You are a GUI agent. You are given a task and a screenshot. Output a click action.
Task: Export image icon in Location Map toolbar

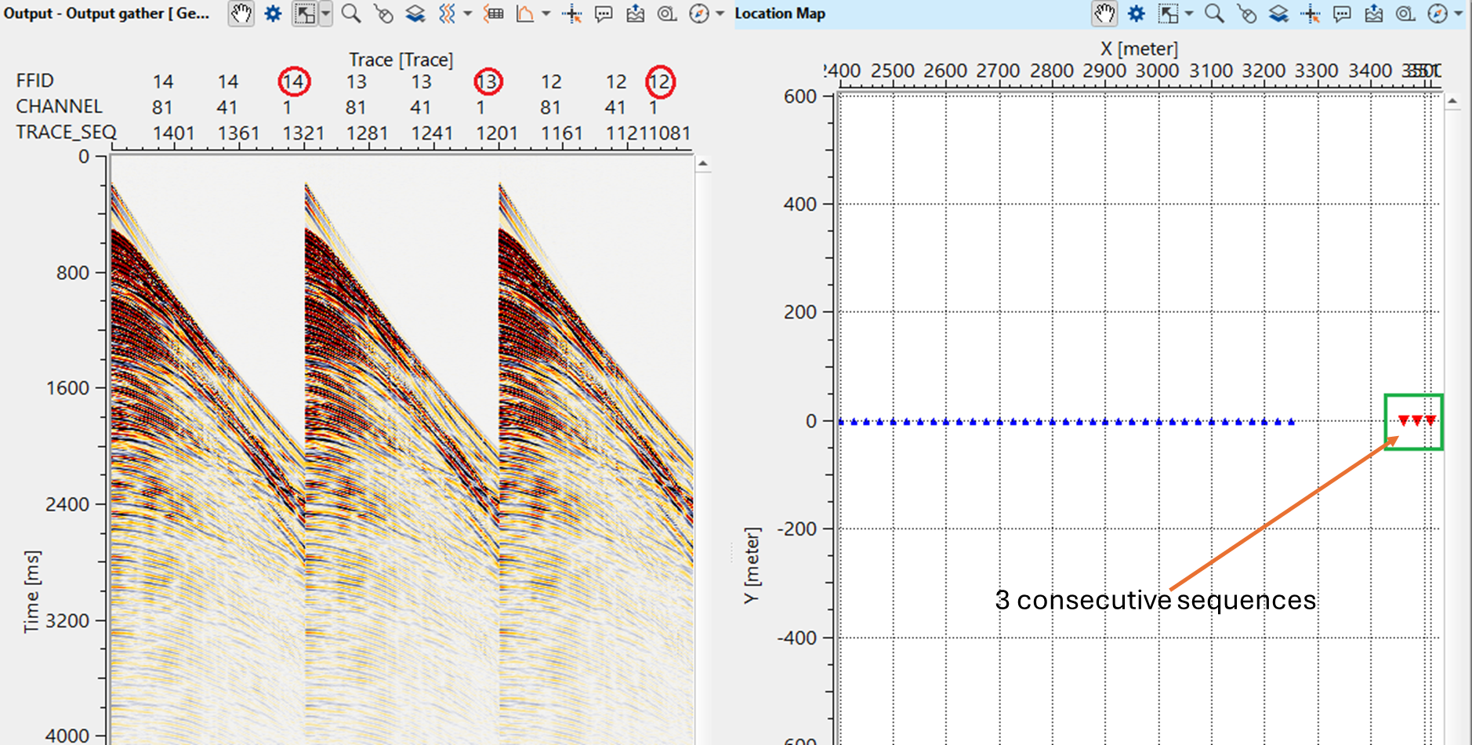(x=1373, y=14)
